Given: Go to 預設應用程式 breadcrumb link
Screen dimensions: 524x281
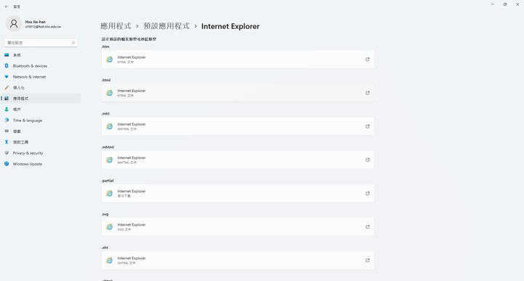Looking at the screenshot, I should (167, 26).
